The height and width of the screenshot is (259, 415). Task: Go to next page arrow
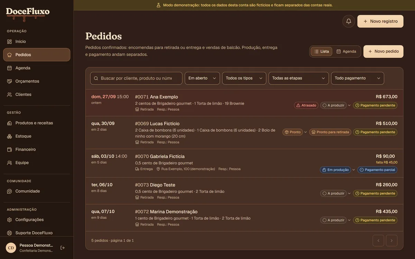click(391, 241)
